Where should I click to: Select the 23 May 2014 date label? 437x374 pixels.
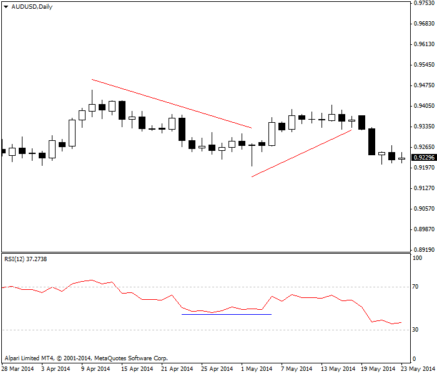[418, 368]
